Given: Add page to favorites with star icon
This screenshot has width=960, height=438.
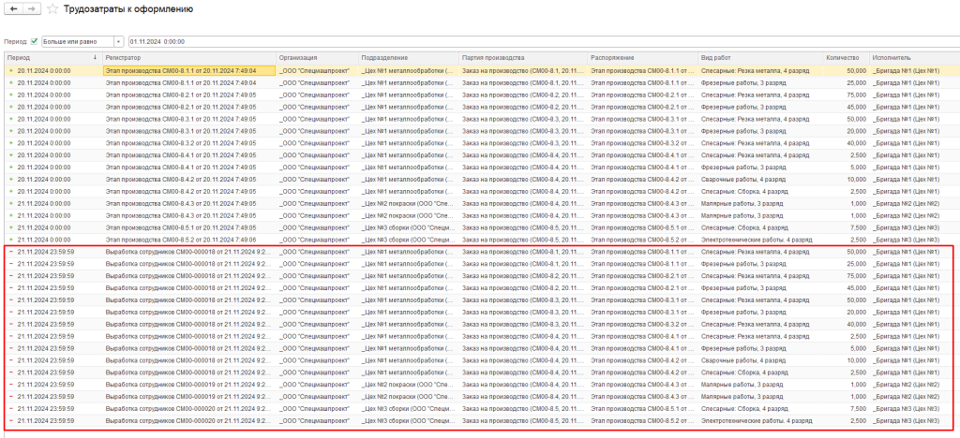Looking at the screenshot, I should pyautogui.click(x=52, y=9).
